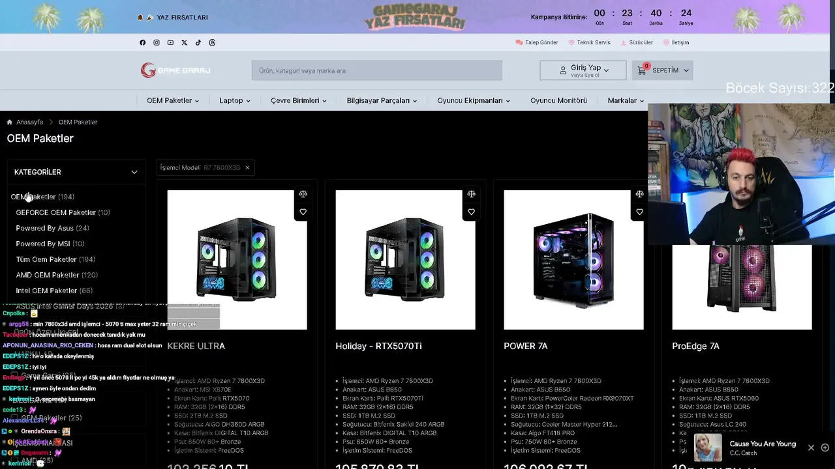Open the Cause You Are Young album art
This screenshot has width=835, height=469.
[708, 448]
